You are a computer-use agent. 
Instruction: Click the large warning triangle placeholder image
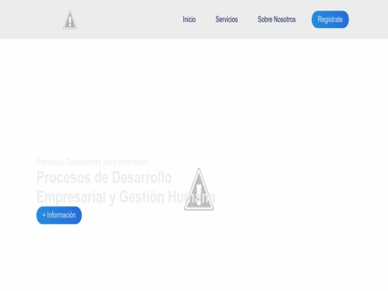pos(199,189)
